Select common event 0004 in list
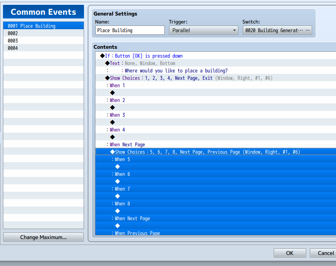 click(x=43, y=48)
